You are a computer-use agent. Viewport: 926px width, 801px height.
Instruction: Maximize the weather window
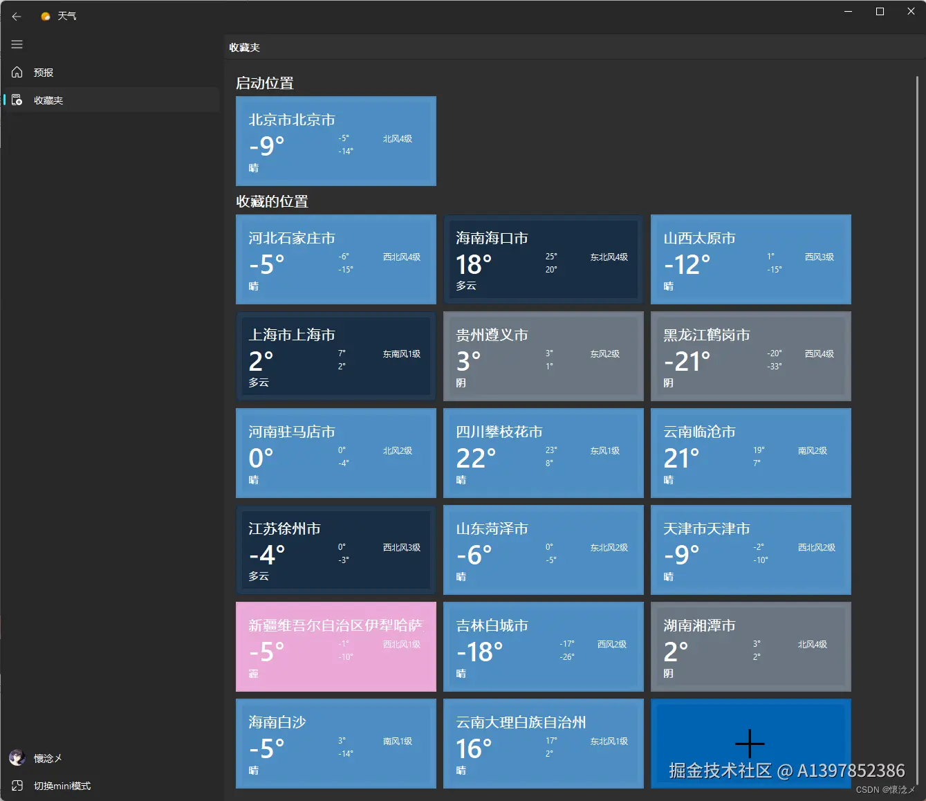tap(880, 12)
